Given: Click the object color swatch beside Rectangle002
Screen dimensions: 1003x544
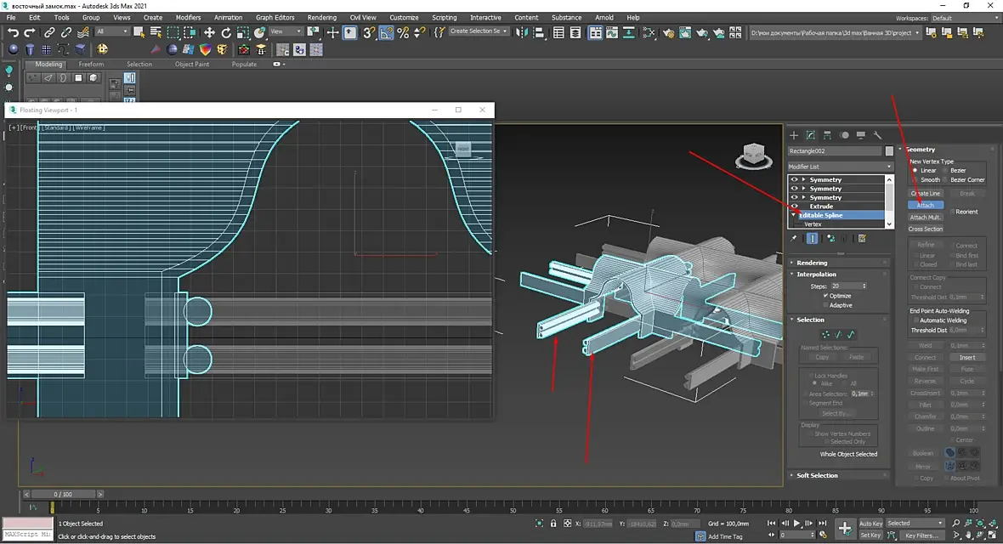Looking at the screenshot, I should coord(889,151).
